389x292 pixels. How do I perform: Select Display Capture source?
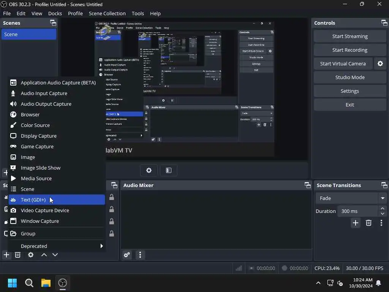click(x=57, y=136)
